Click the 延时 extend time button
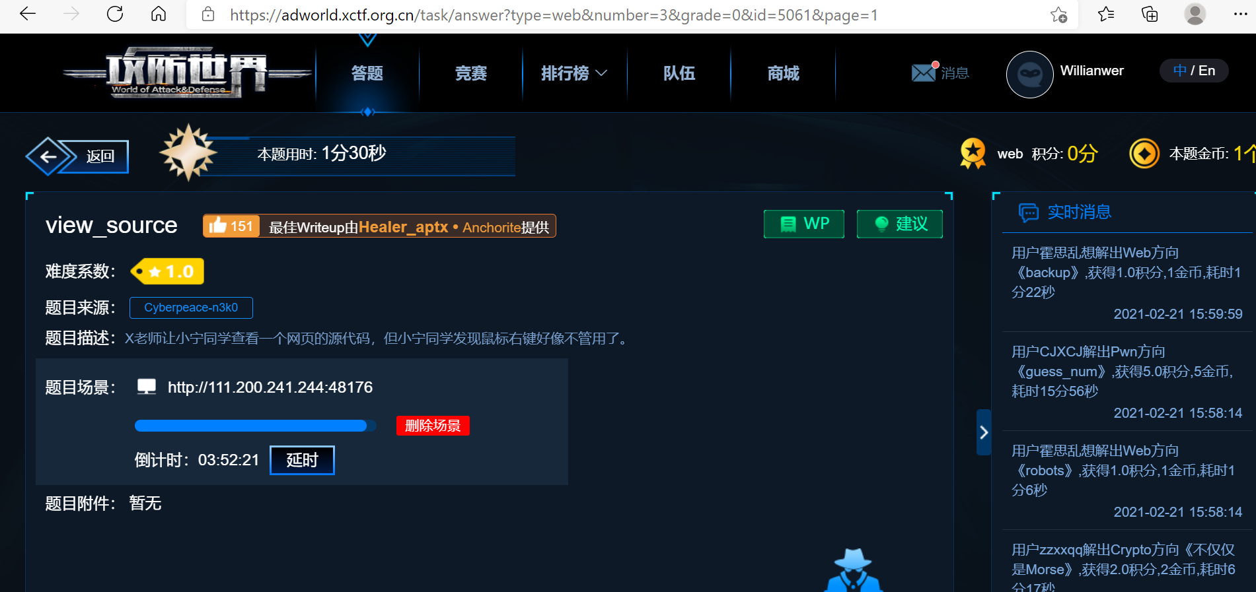 (x=302, y=460)
